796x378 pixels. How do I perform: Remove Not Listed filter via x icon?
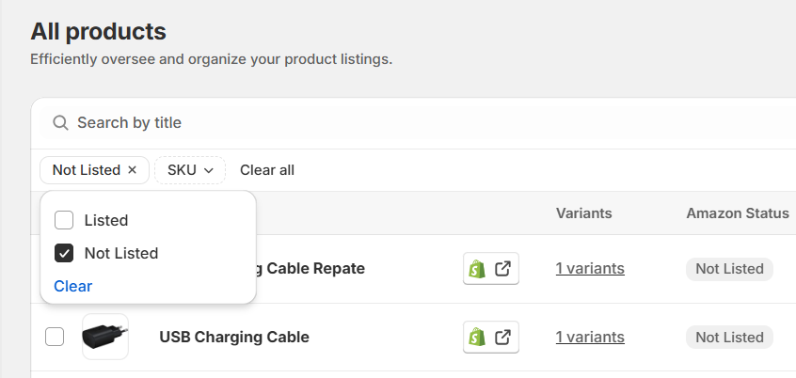pyautogui.click(x=132, y=170)
